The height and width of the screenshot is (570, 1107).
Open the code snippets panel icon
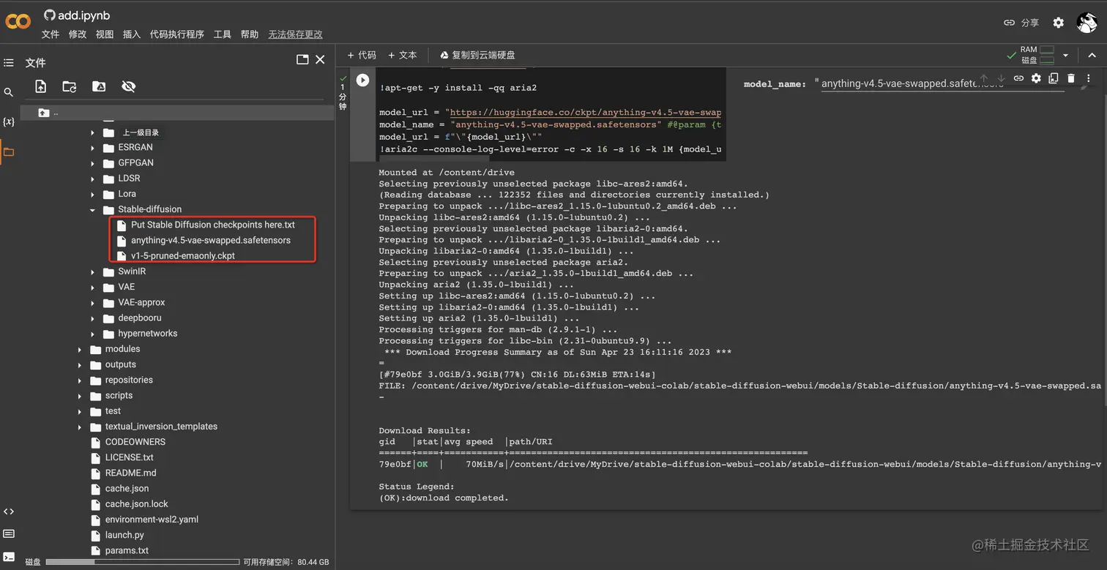click(9, 511)
